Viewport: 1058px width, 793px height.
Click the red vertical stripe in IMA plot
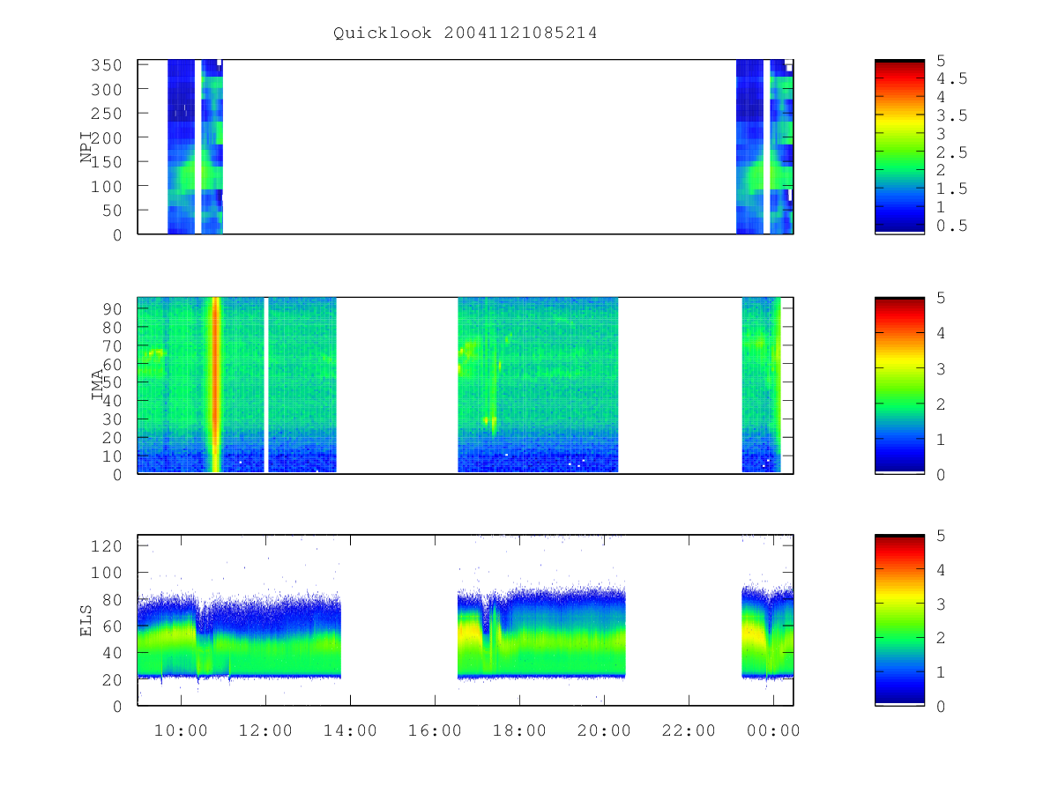pyautogui.click(x=214, y=385)
